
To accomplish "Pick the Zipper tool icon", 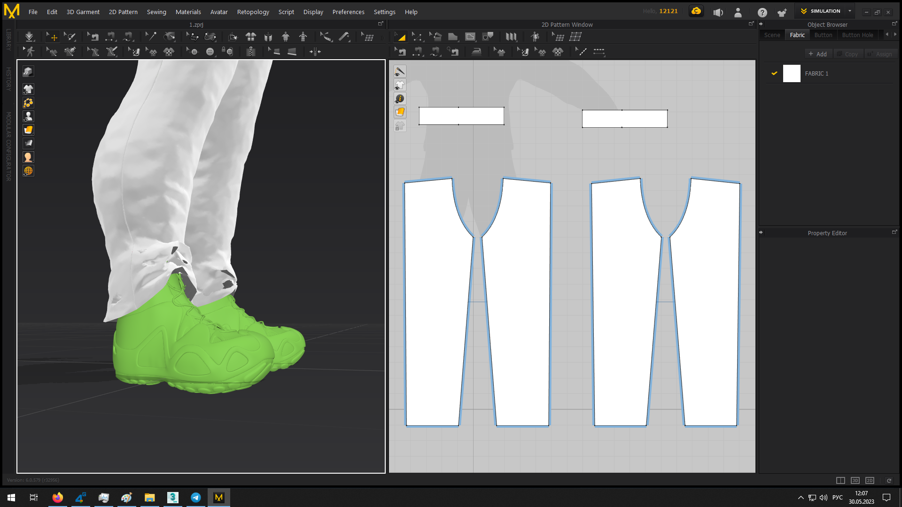I will (x=251, y=52).
